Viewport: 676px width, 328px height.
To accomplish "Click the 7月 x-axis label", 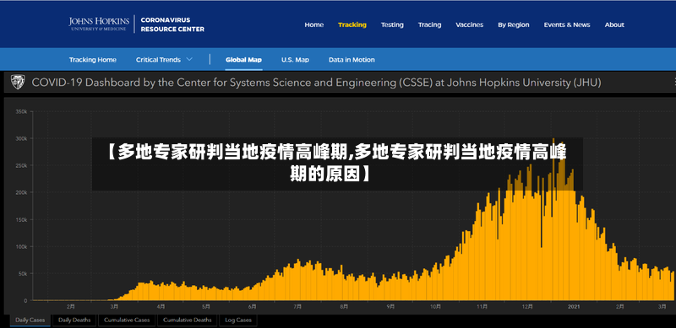I will click(297, 306).
